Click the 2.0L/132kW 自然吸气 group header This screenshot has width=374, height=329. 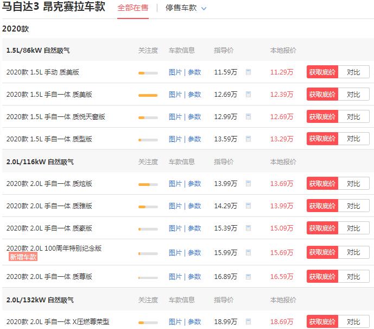40,300
